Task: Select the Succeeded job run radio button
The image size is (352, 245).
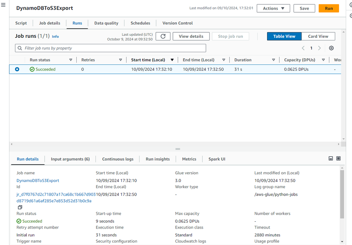Action: coord(17,69)
